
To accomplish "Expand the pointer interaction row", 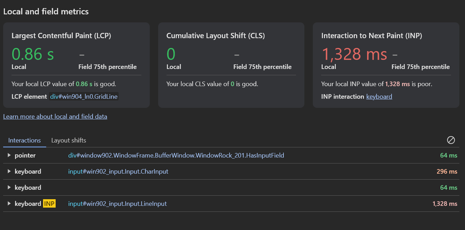I will pos(9,155).
